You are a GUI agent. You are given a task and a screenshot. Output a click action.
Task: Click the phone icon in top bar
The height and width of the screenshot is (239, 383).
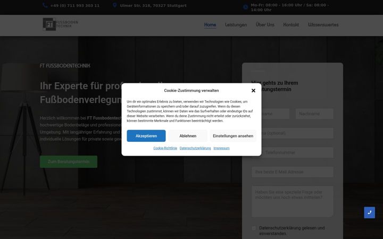pos(45,5)
